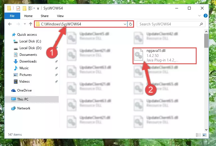Select the npjava11.dll file
This screenshot has height=146, width=216.
tap(165, 56)
